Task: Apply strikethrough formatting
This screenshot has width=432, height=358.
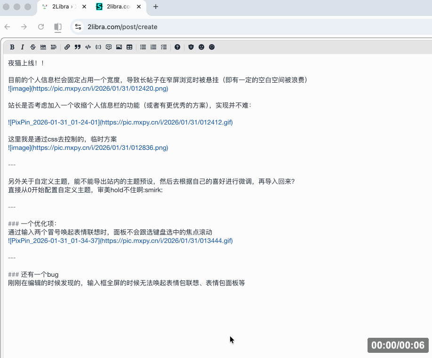Action: coord(32,47)
